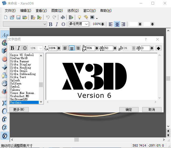This screenshot has width=171, height=148.
Task: Click the New document icon in main toolbar
Action: (x=6, y=17)
